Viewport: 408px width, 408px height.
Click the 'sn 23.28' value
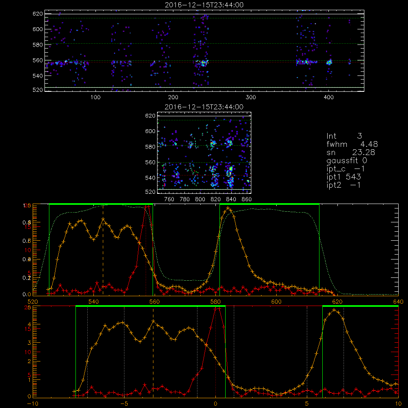click(x=351, y=152)
